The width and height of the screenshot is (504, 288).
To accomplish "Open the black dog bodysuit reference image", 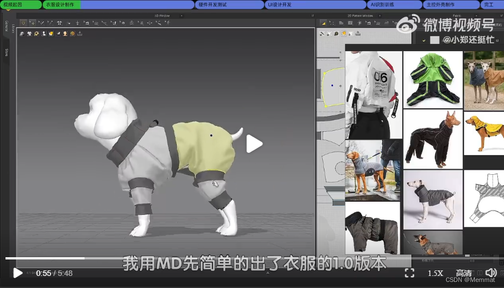I will 433,139.
